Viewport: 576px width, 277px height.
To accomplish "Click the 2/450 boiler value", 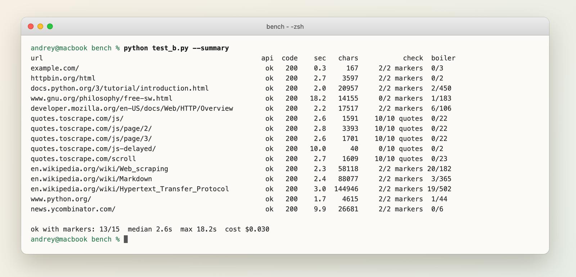I will pyautogui.click(x=441, y=88).
